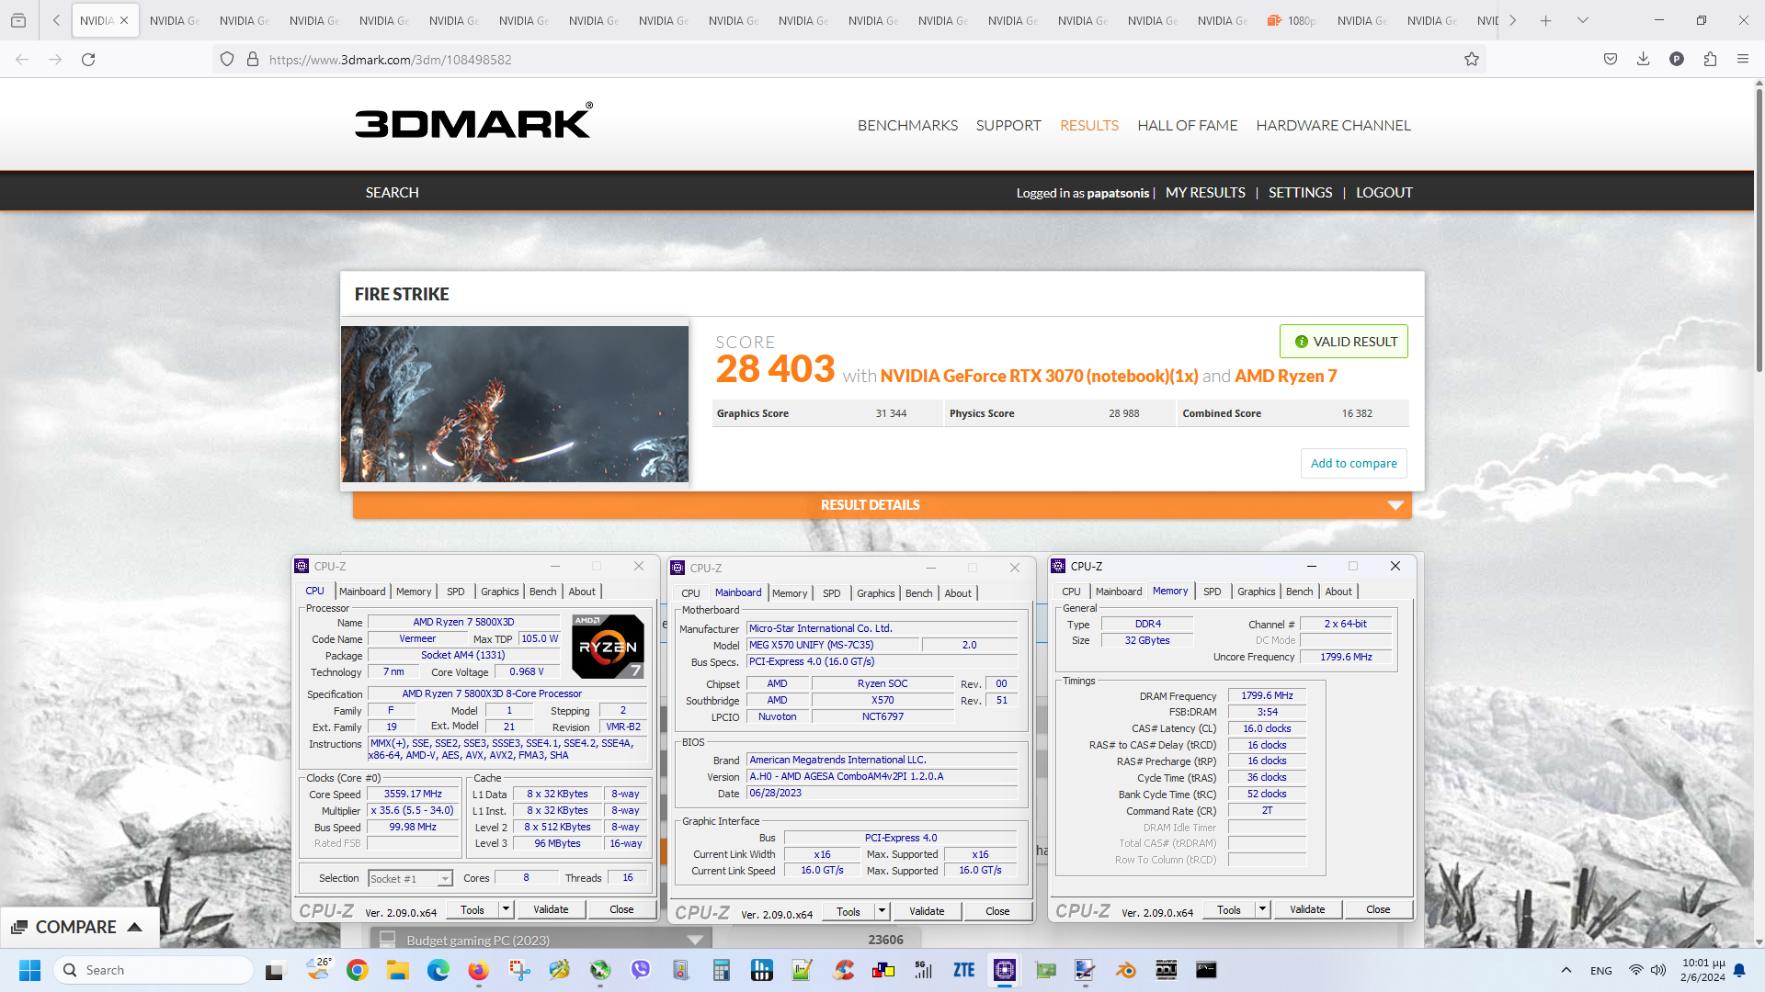Open Tools dropdown arrow in Mainboard window

click(882, 911)
